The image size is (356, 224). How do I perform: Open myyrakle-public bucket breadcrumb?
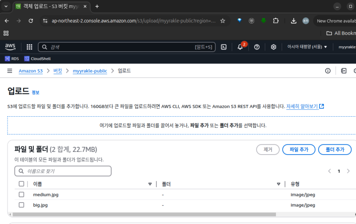tap(90, 71)
